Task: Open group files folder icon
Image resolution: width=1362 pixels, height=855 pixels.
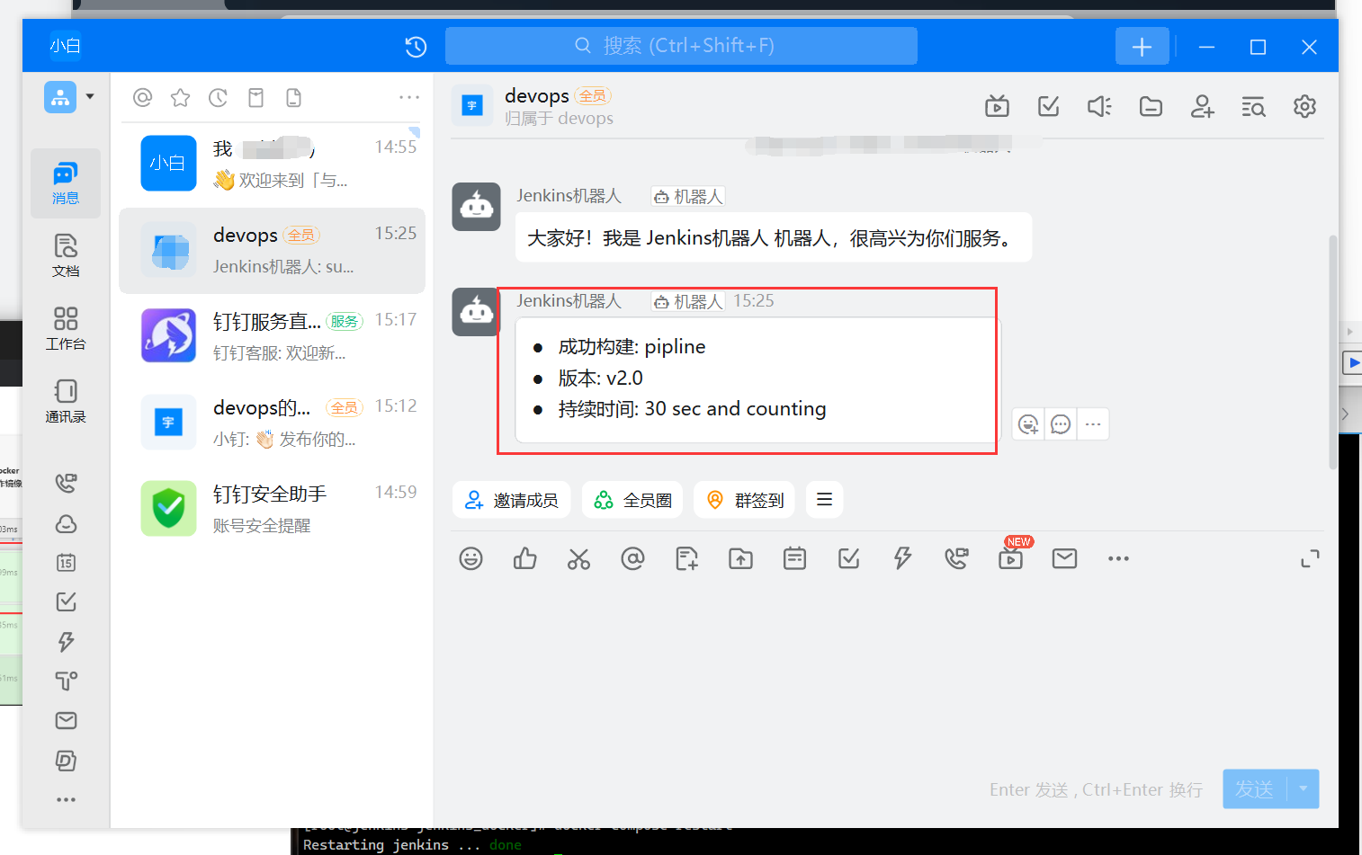Action: click(x=1151, y=107)
